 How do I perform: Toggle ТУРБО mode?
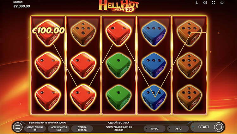(155, 129)
